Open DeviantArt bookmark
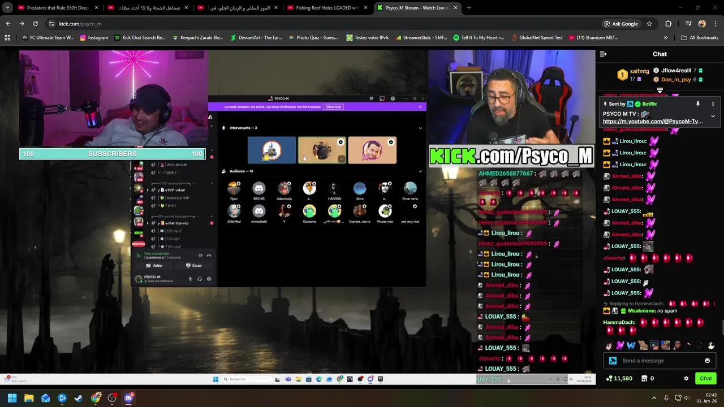Screen dimensions: 724x407 coord(256,38)
